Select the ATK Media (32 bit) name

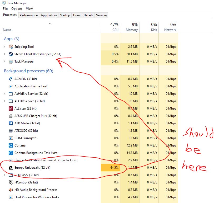pyautogui.click(x=27, y=123)
